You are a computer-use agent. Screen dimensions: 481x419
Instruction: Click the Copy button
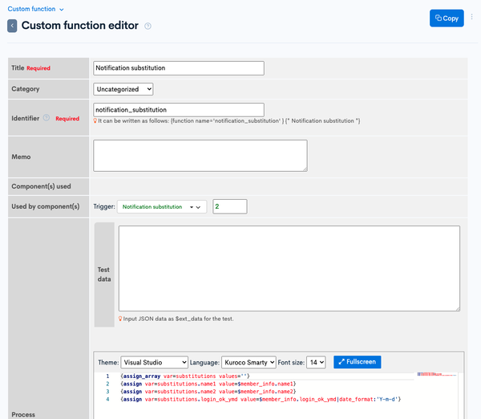coord(447,18)
